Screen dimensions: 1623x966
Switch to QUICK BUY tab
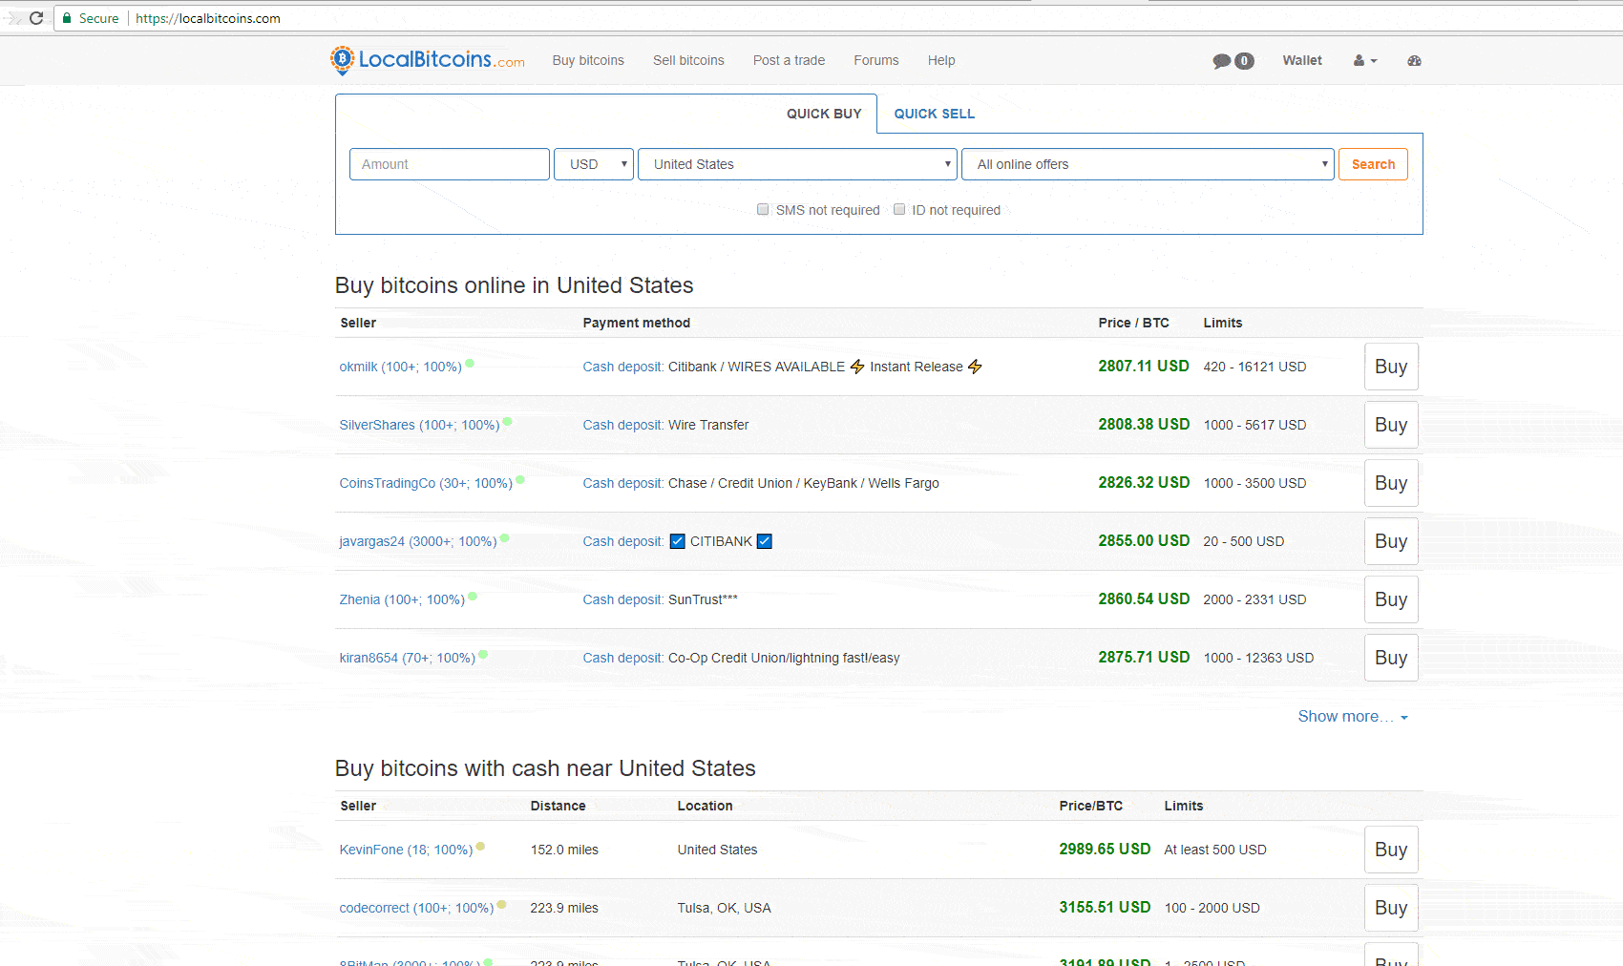click(x=824, y=114)
